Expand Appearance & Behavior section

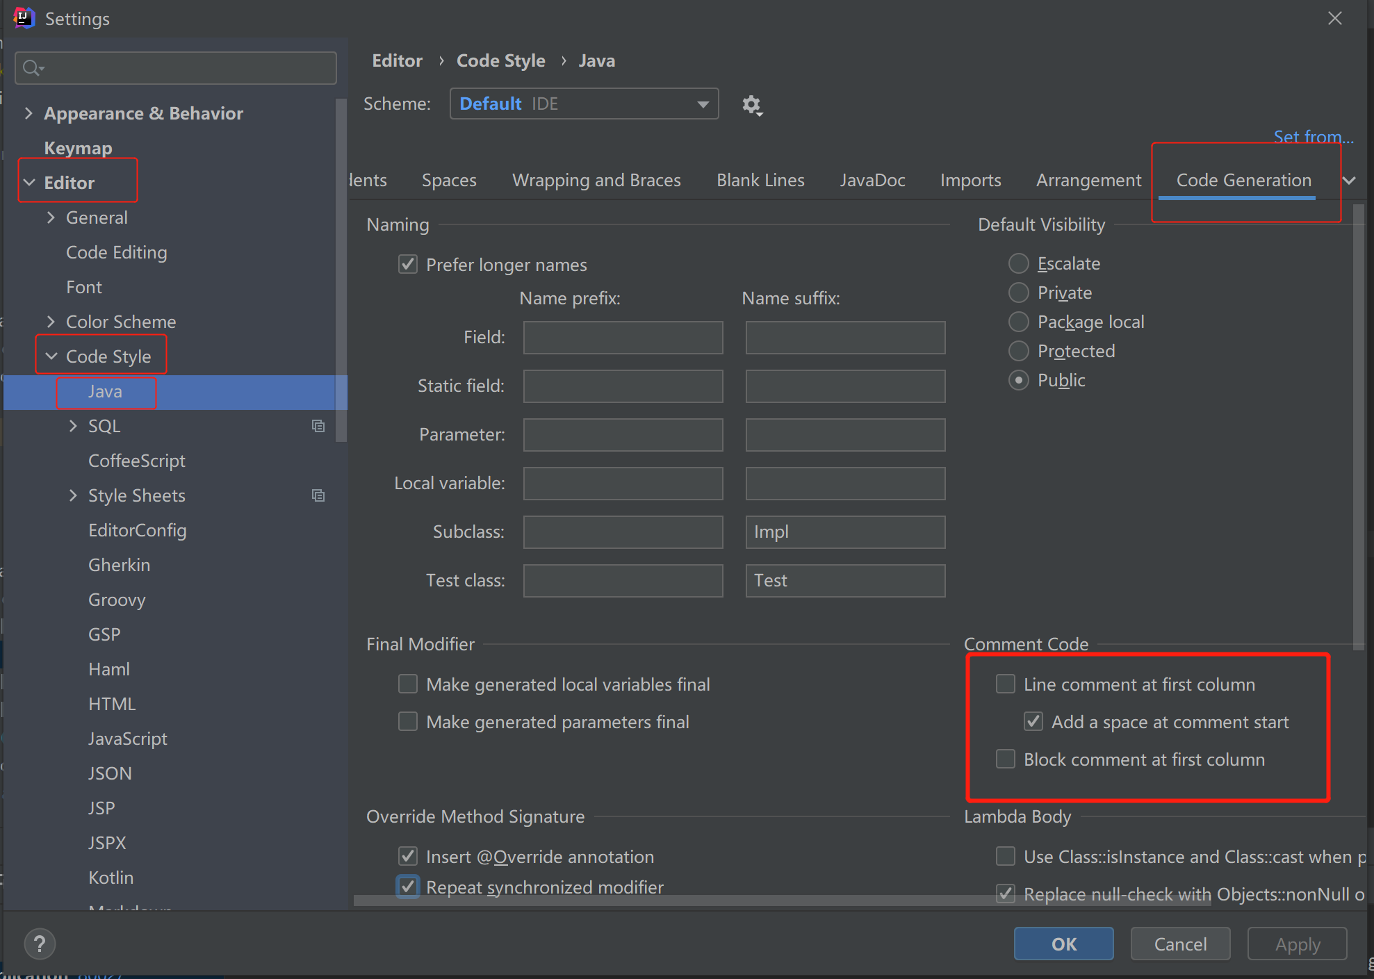point(28,113)
